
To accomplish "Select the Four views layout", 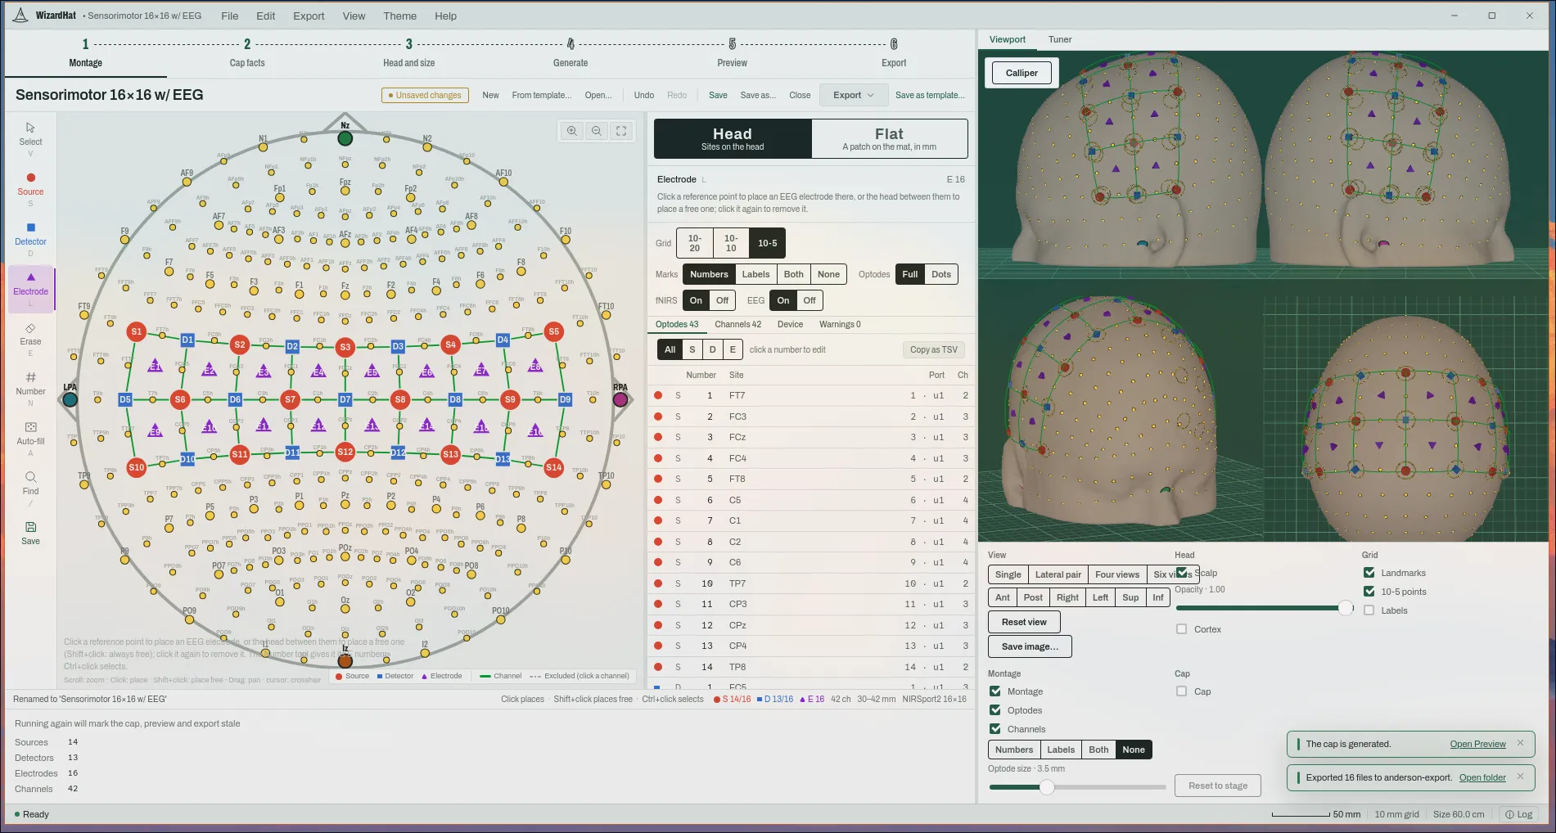I will pyautogui.click(x=1116, y=574).
